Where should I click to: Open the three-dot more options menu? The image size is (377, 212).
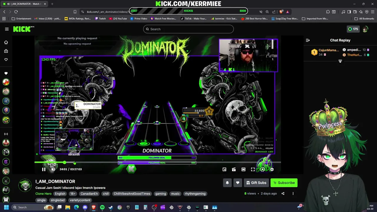click(x=293, y=193)
